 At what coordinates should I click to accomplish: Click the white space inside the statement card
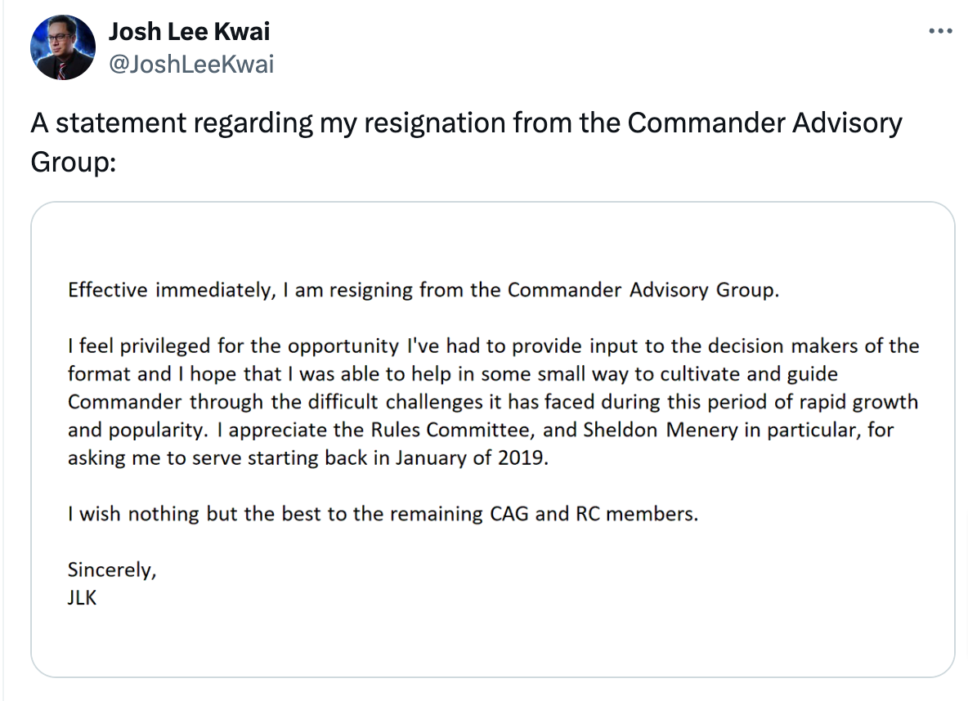(491, 645)
